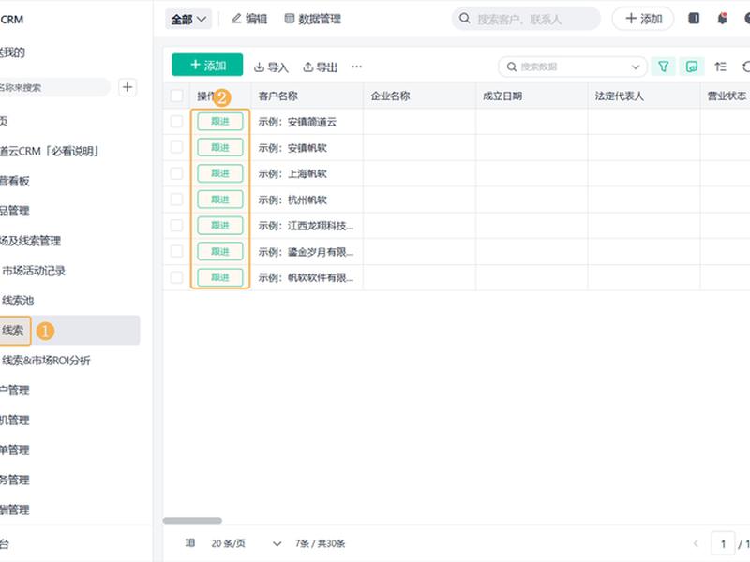The height and width of the screenshot is (562, 750).
Task: Click 跟进 for 示例: 江西龙翔科技
Action: pos(220,225)
